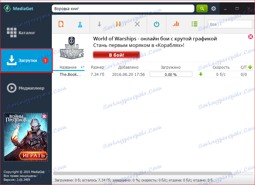The image size is (255, 185).
Task: Click the 0.00 % progress bar
Action: click(x=171, y=74)
